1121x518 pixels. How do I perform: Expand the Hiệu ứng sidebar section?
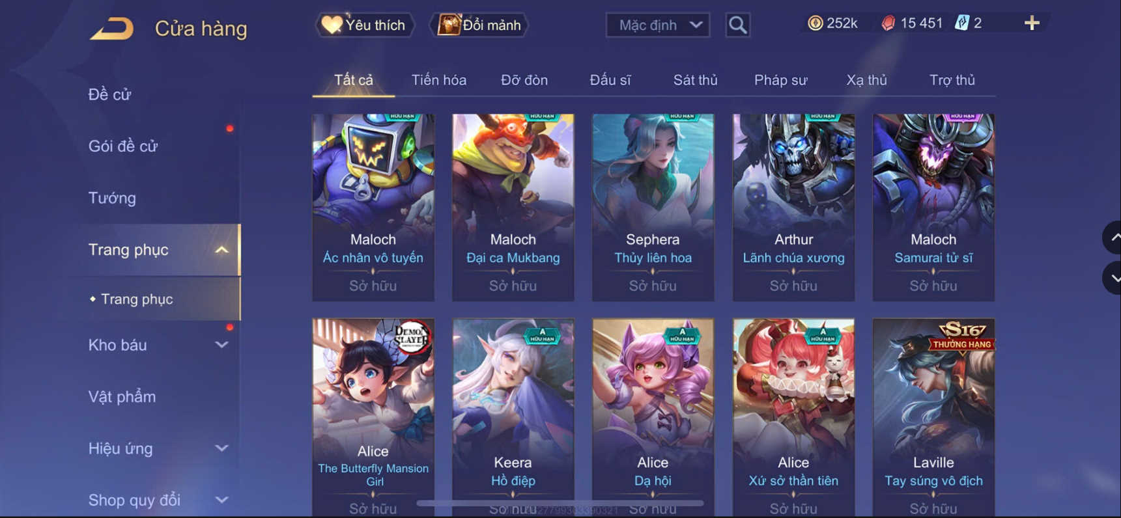[x=221, y=448]
